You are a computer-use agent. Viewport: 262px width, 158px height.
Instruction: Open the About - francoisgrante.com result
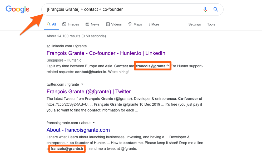point(78,130)
